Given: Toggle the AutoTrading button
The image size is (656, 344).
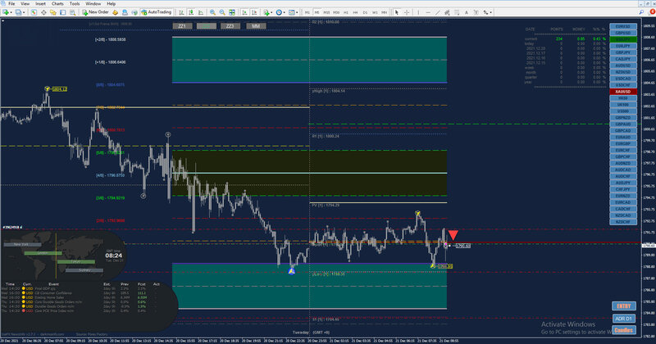Looking at the screenshot, I should [x=156, y=12].
